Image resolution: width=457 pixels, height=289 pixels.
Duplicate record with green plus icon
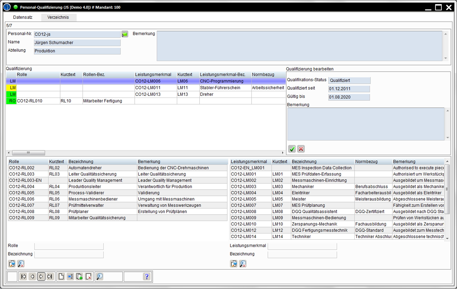click(x=79, y=276)
